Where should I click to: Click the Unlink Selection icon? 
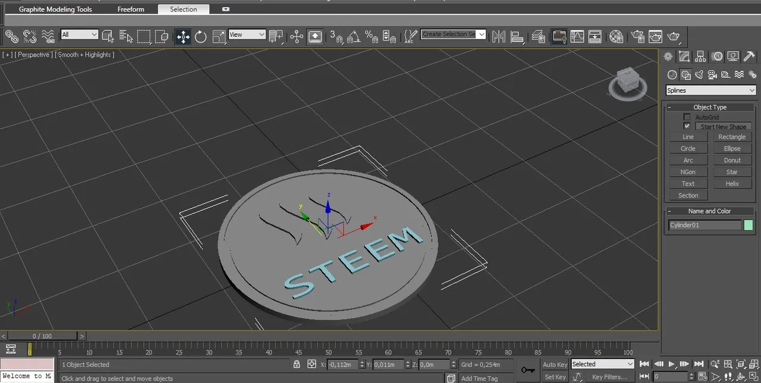(x=30, y=36)
